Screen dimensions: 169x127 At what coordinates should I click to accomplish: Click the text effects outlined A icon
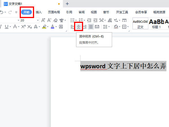click(36, 27)
